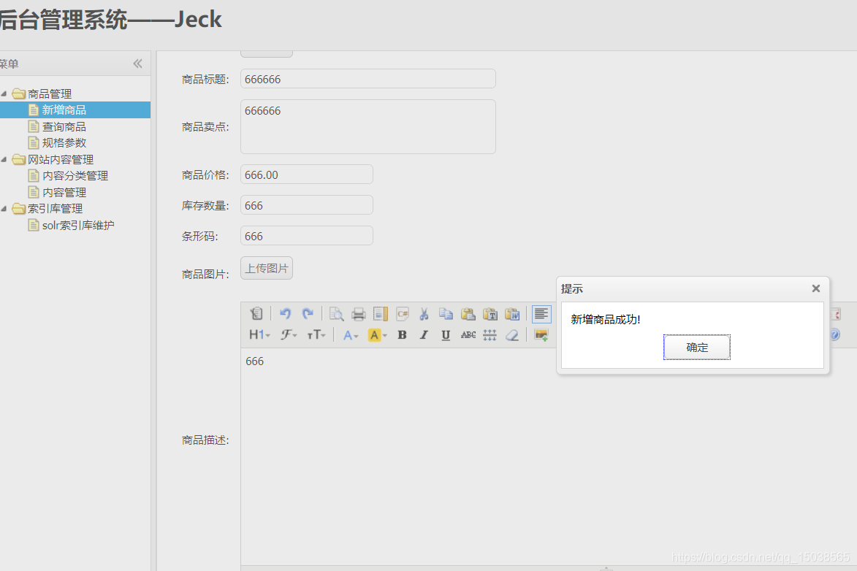Viewport: 857px width, 571px height.
Task: Cut selected text with scissors icon
Action: (x=424, y=314)
